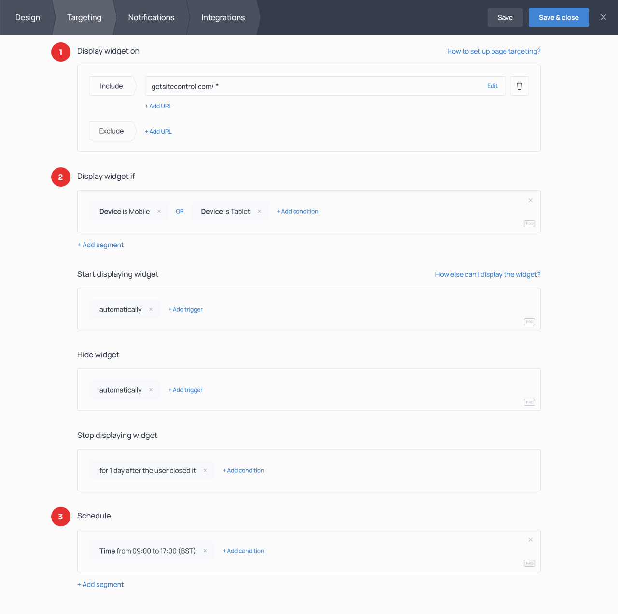Image resolution: width=618 pixels, height=614 pixels.
Task: Click Save & close button
Action: pyautogui.click(x=558, y=17)
